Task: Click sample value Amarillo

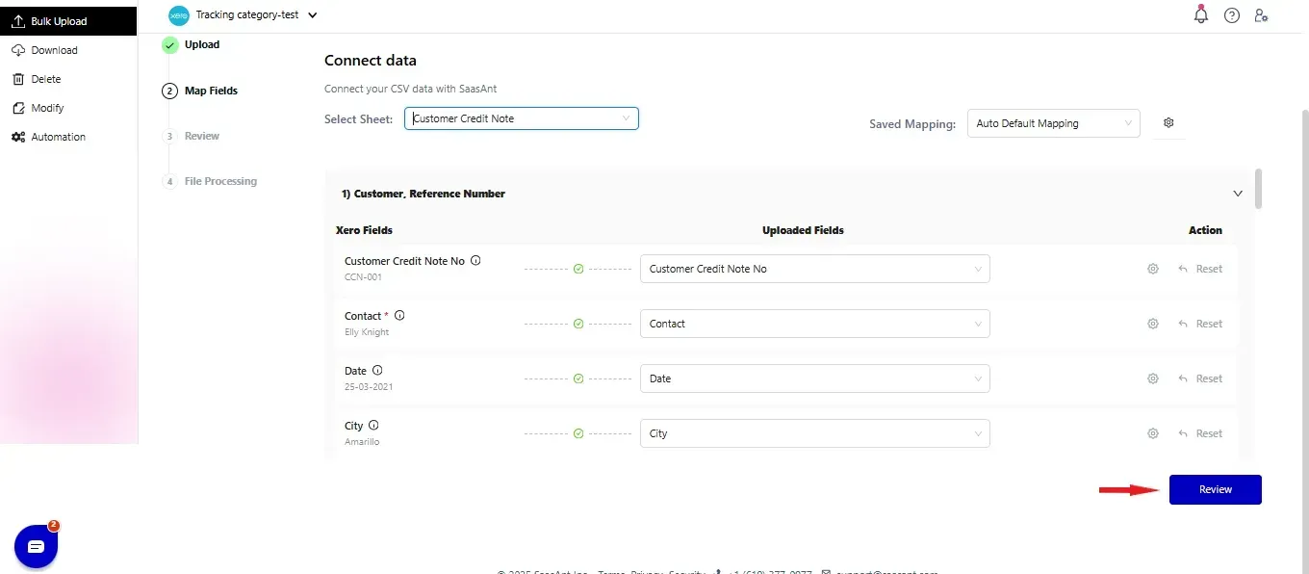Action: pos(362,442)
